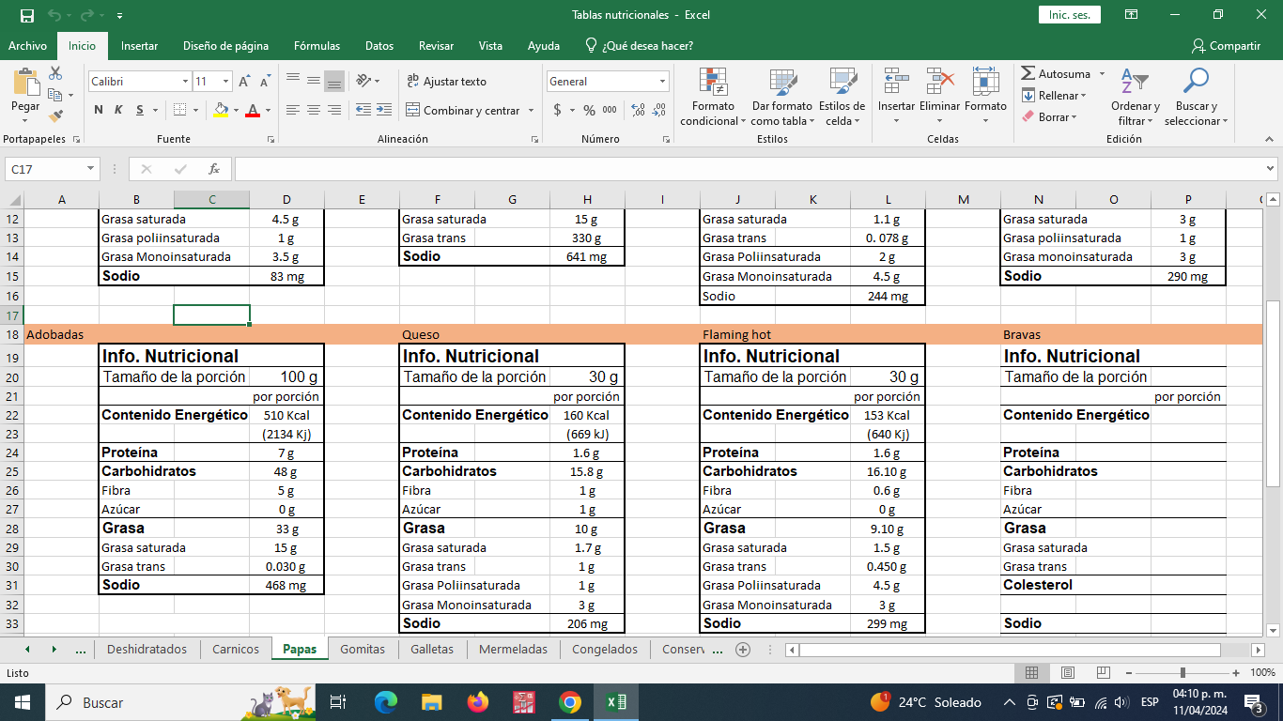Switch to the Datos ribbon tab

[x=379, y=45]
